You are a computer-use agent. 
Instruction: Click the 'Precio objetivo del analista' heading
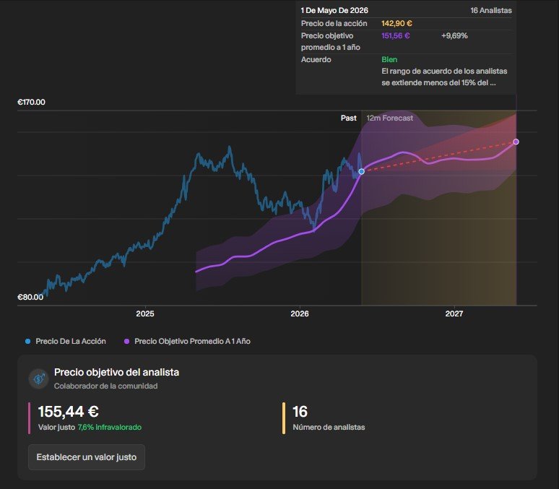click(x=116, y=373)
